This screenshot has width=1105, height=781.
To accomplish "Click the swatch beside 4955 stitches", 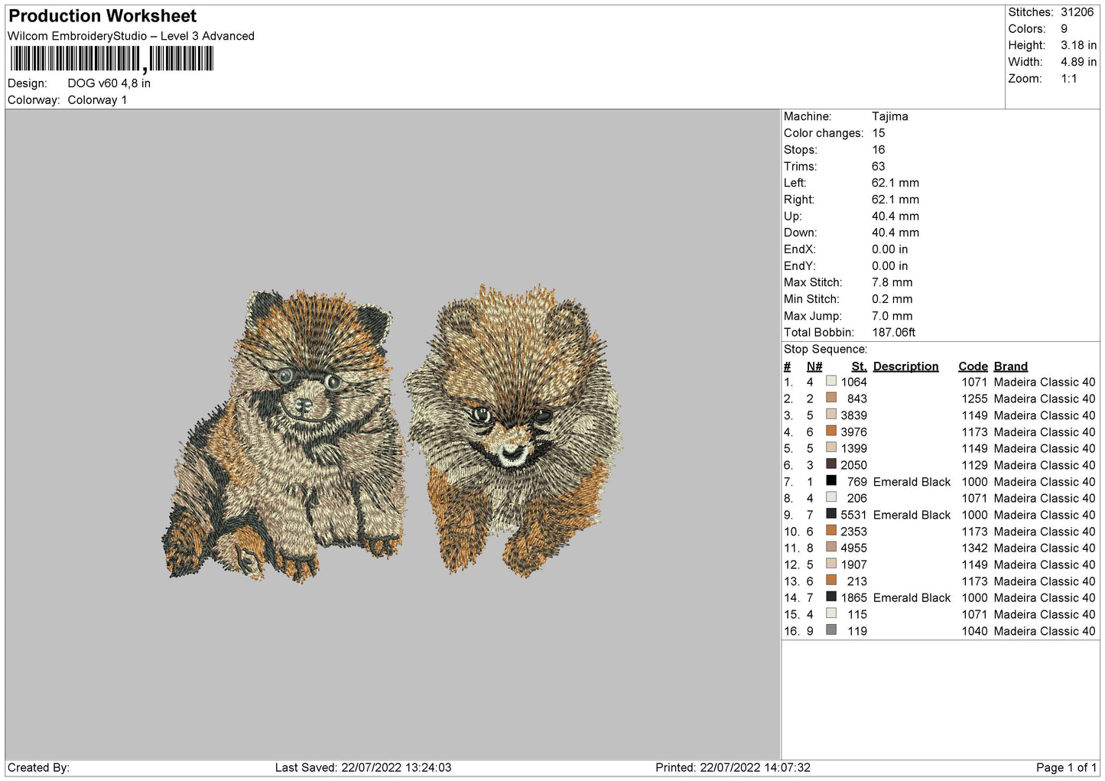I will pyautogui.click(x=830, y=547).
